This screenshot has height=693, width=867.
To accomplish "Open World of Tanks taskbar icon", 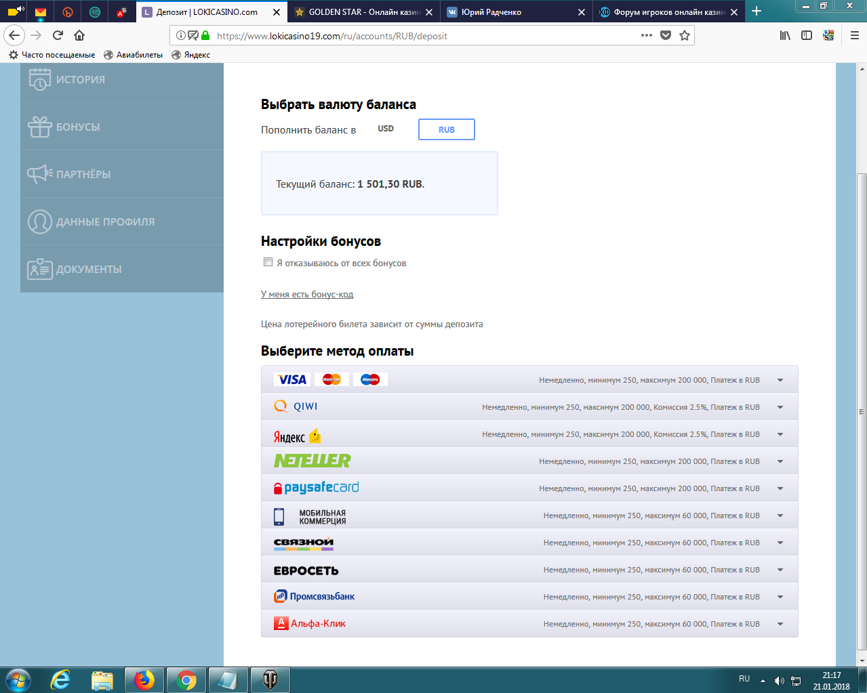I will point(270,680).
